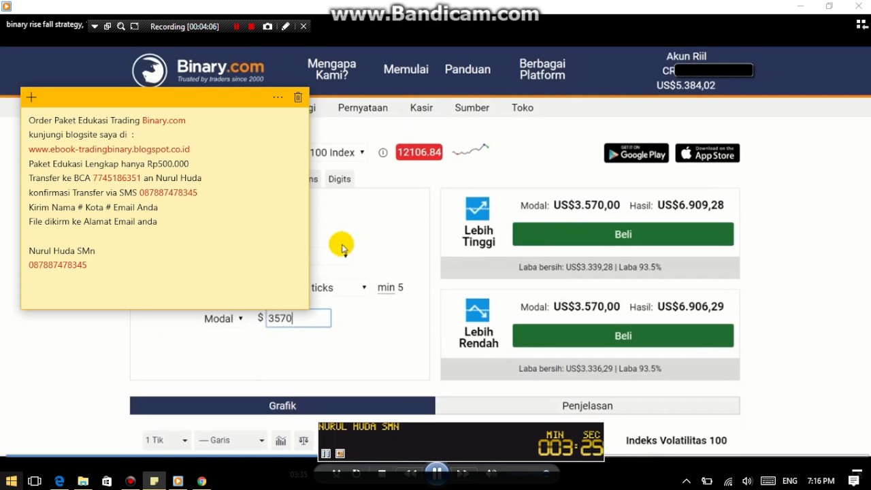Open ebook-tradingbinary.blogspot.co.id link in note
871x490 pixels.
pyautogui.click(x=109, y=149)
